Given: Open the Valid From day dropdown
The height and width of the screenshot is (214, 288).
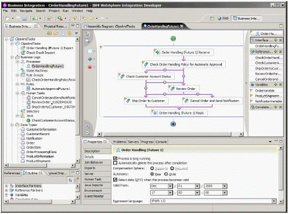Looking at the screenshot, I should 197,186.
